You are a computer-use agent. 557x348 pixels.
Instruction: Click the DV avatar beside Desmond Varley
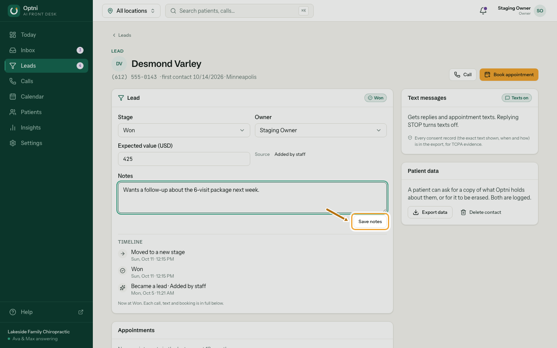pos(119,64)
